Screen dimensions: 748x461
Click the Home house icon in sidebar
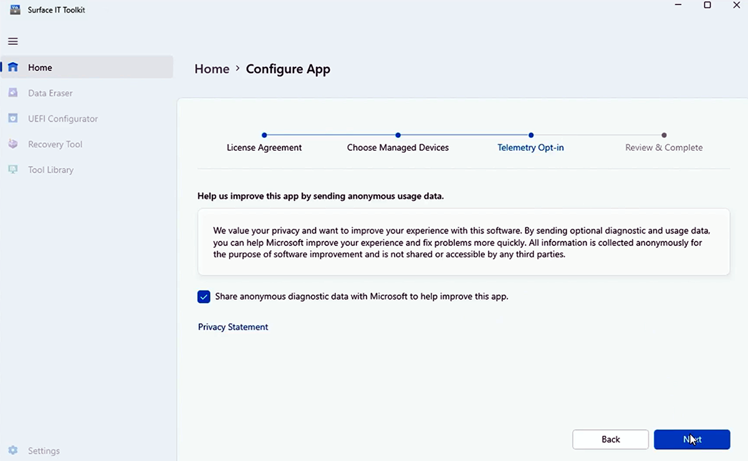click(13, 67)
